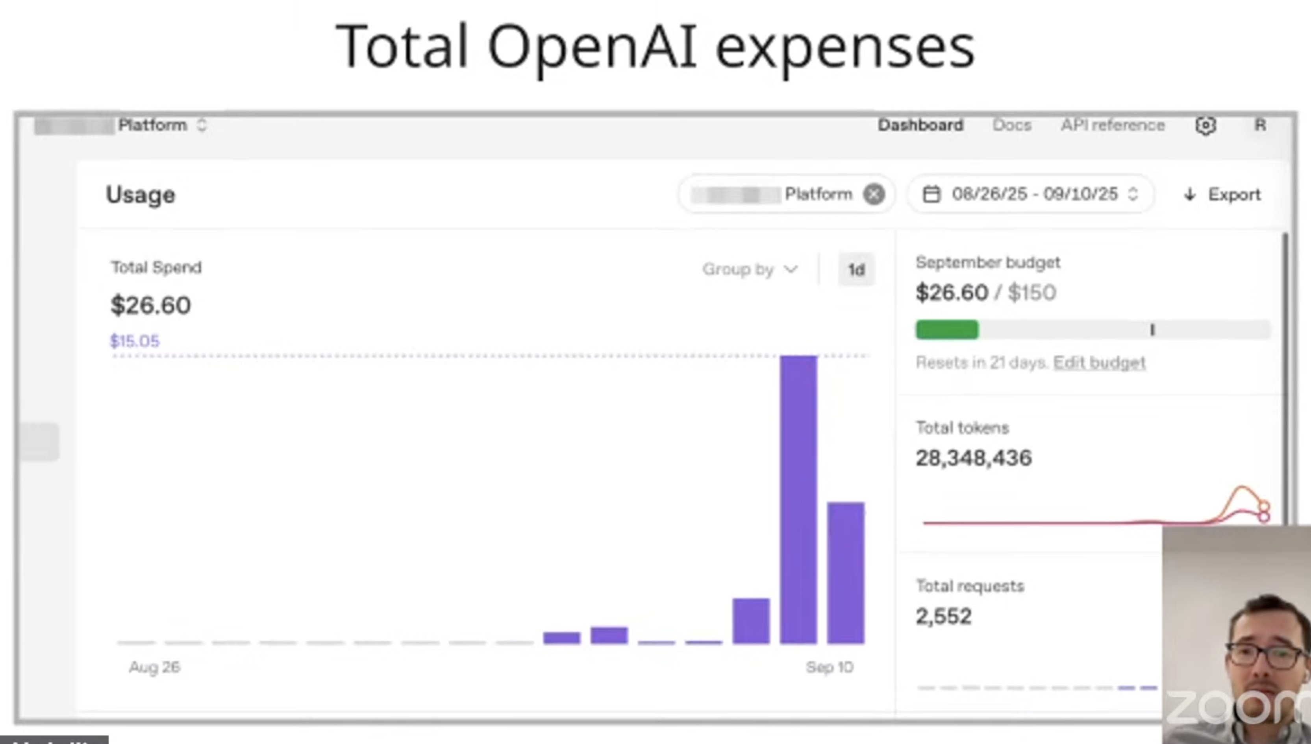Click the Export download arrow icon
This screenshot has width=1311, height=744.
1190,195
